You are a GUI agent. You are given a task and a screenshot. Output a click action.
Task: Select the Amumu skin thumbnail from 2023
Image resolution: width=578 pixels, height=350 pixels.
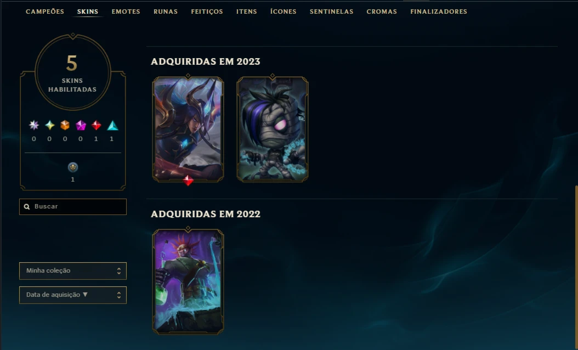[x=273, y=129]
